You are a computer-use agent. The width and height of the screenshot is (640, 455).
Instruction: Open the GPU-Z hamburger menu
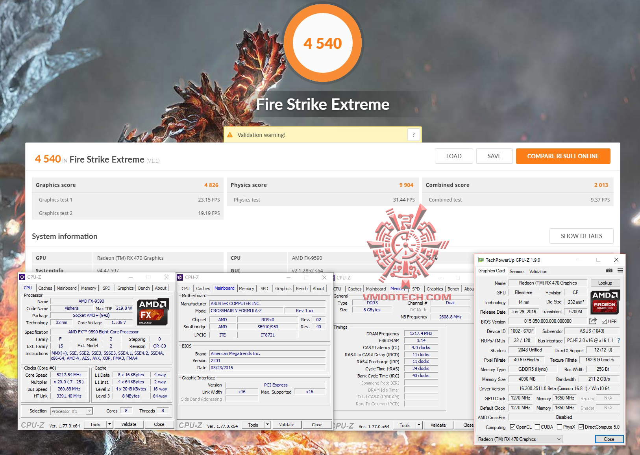(x=621, y=271)
